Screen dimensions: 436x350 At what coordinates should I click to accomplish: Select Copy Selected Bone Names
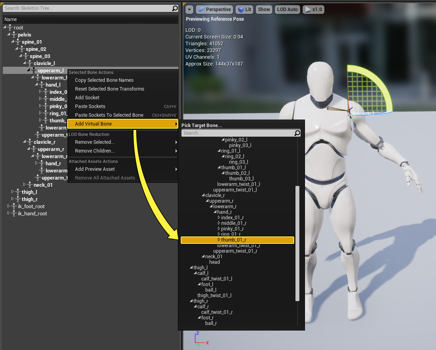104,80
